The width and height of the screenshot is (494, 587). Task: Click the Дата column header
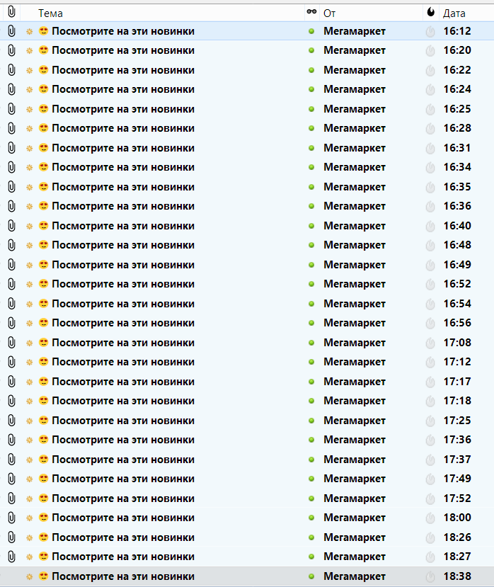coord(454,13)
